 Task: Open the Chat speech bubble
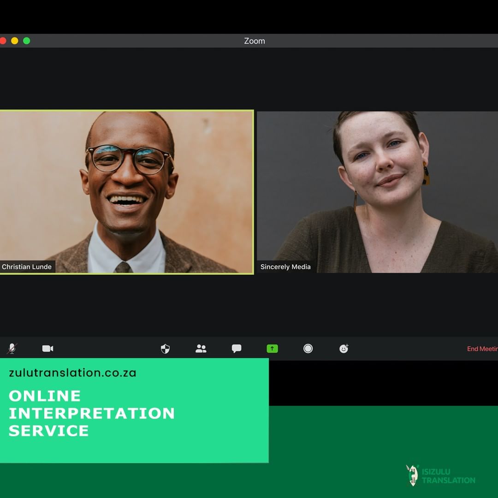click(x=237, y=349)
